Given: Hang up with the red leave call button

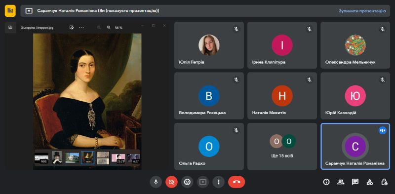Looking at the screenshot, I should (237, 182).
